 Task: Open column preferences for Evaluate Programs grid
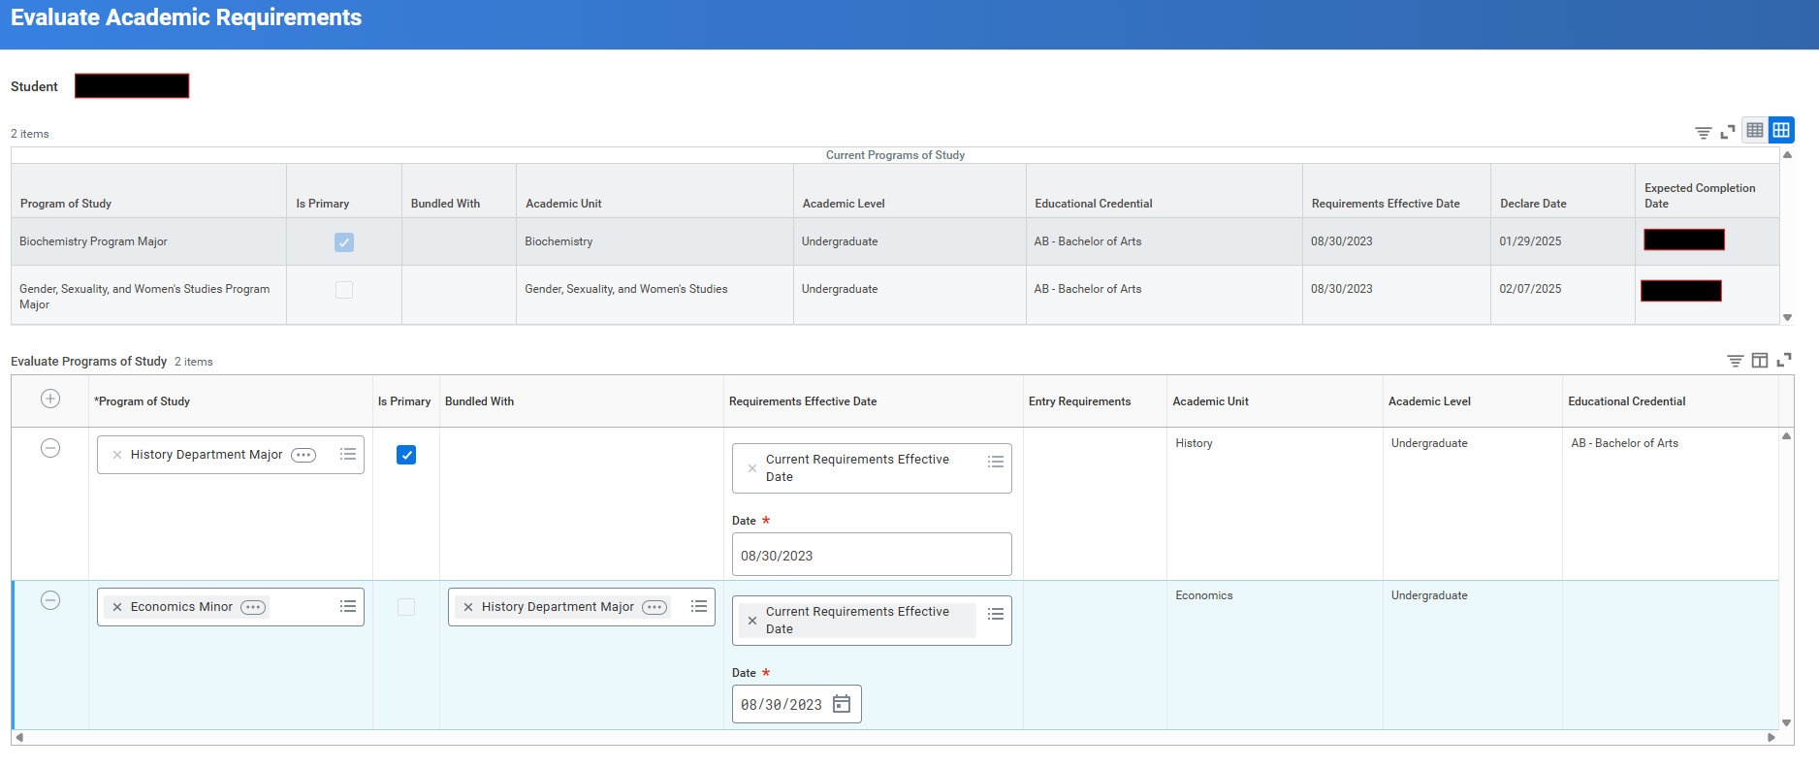point(1760,361)
